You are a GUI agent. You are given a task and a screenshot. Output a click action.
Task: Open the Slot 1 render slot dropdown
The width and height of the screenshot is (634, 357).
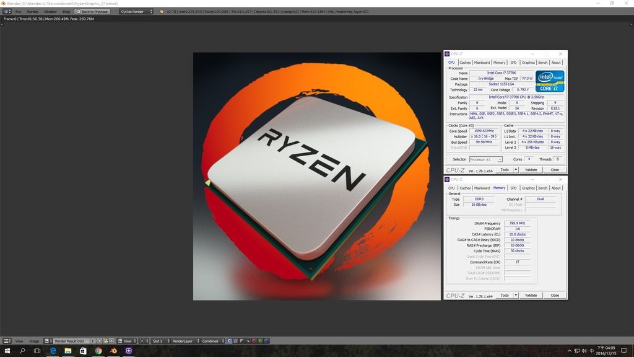pos(159,341)
